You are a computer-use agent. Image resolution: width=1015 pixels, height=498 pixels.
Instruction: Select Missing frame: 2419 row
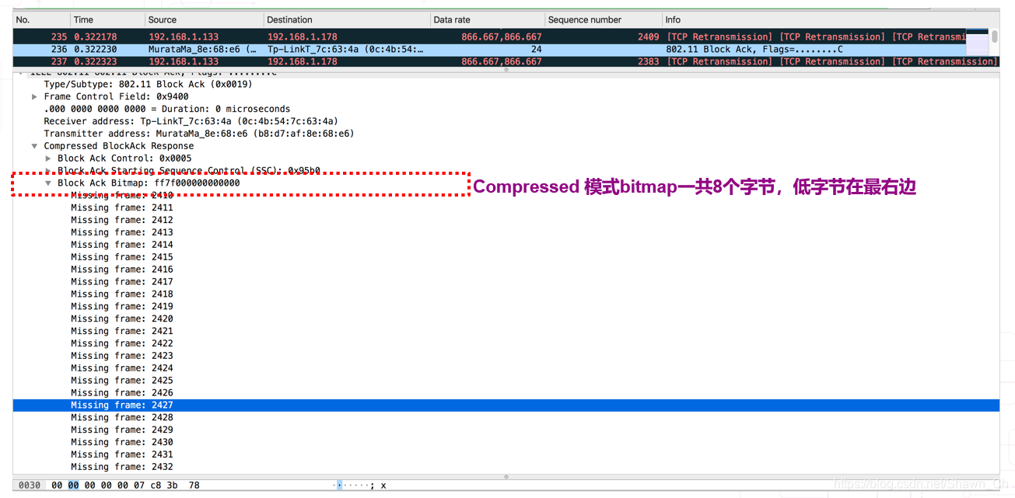pos(506,306)
